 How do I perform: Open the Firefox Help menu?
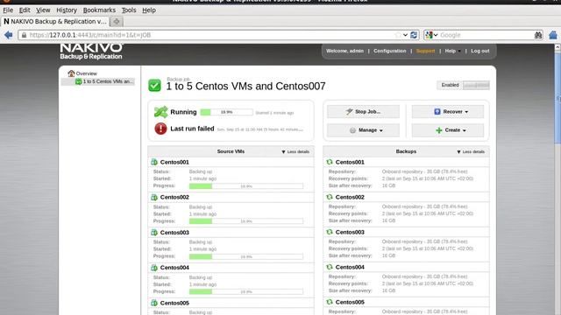tap(149, 10)
